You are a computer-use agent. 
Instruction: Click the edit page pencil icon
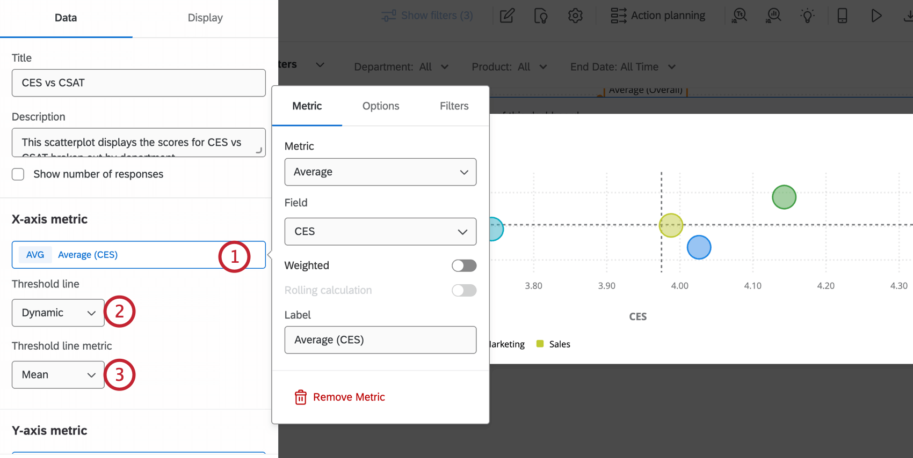[x=507, y=16]
